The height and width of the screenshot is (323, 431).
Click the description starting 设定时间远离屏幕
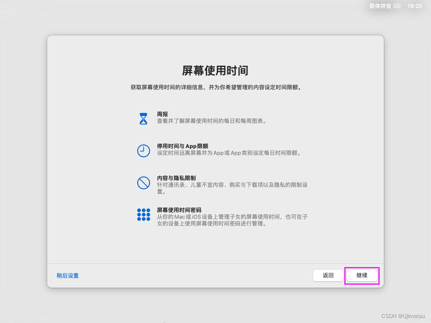pyautogui.click(x=229, y=153)
